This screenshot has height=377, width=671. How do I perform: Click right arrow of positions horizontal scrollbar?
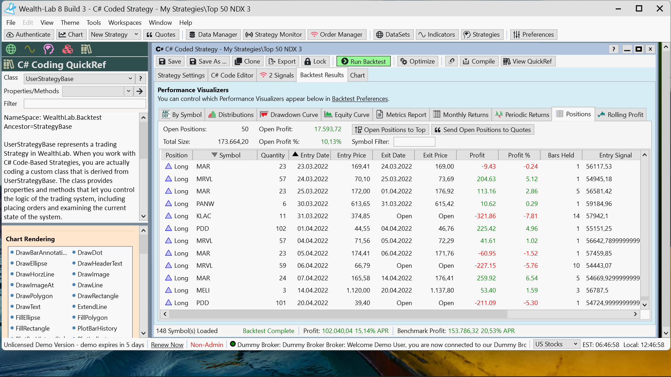pos(635,314)
